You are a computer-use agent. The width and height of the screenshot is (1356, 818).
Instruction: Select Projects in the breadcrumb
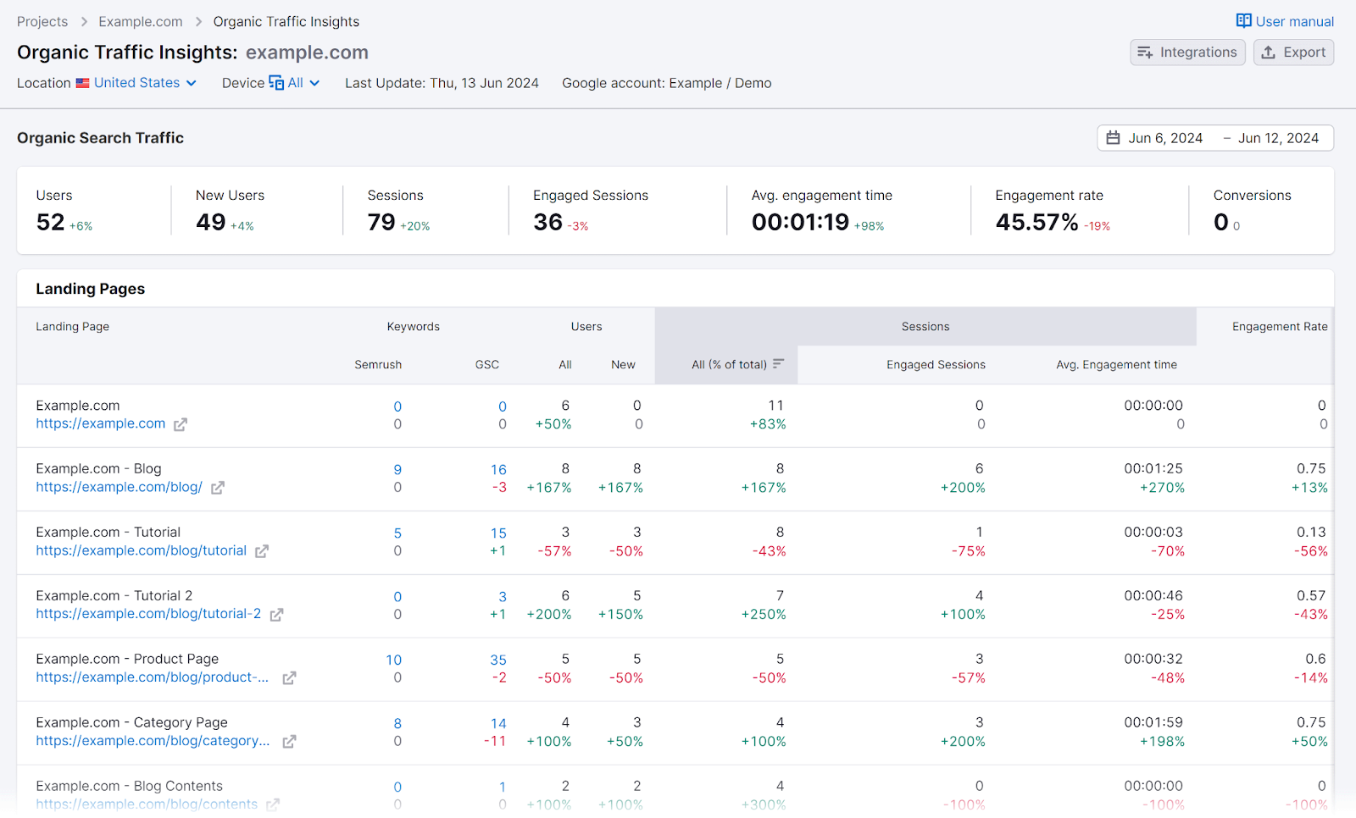point(42,21)
